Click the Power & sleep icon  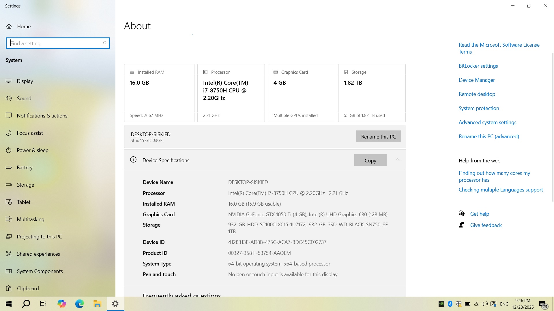point(9,150)
